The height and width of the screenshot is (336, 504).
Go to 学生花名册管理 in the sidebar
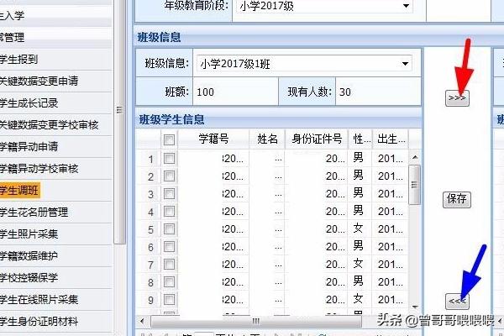tap(34, 213)
